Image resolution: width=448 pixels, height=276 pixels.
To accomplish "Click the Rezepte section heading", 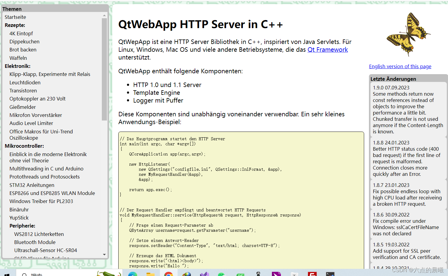I will (x=15, y=25).
